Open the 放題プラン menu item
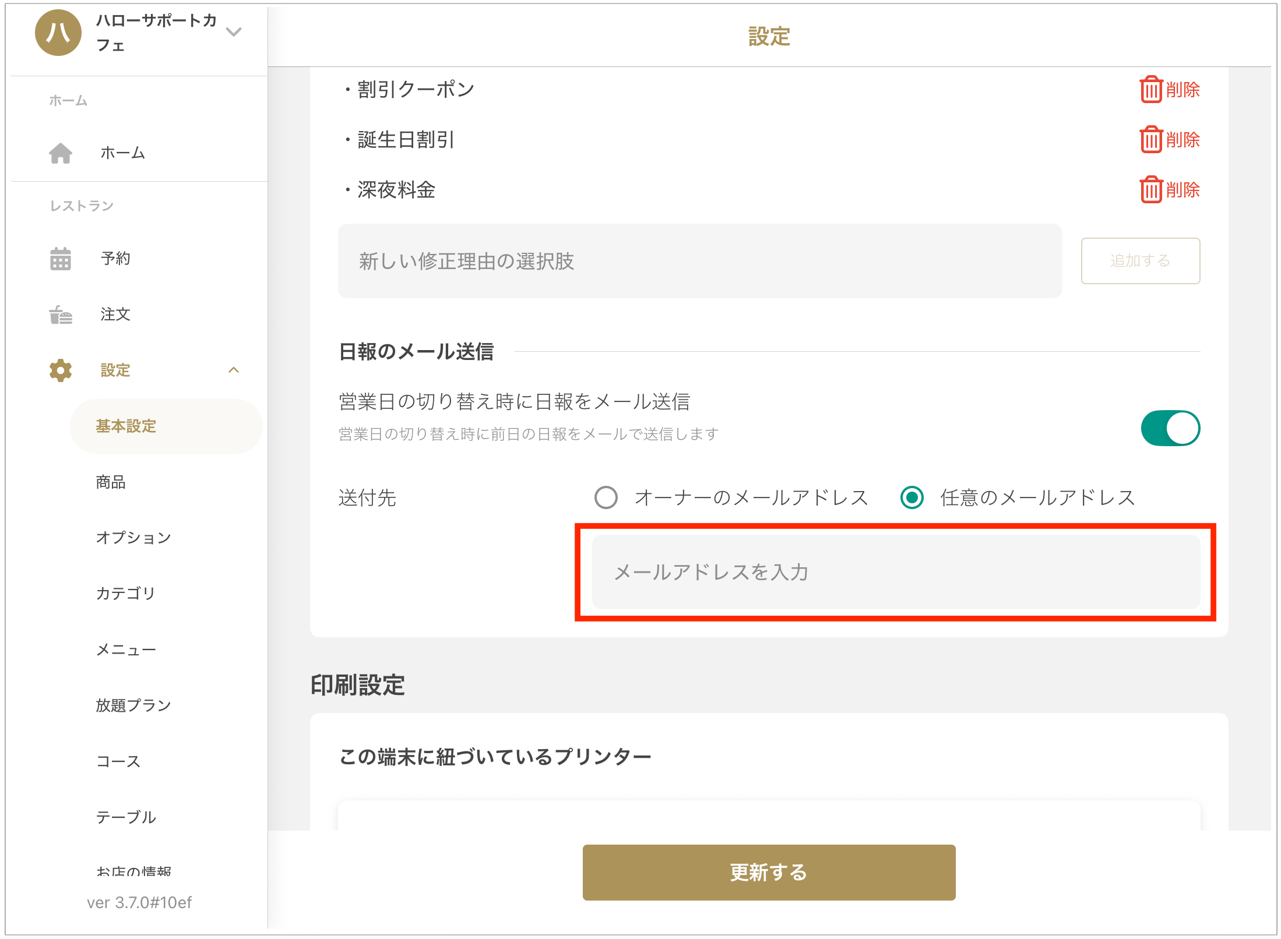 point(133,705)
